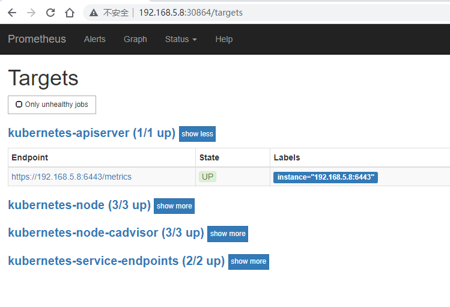Click the kubernetes-apiserver job heading

tap(91, 133)
